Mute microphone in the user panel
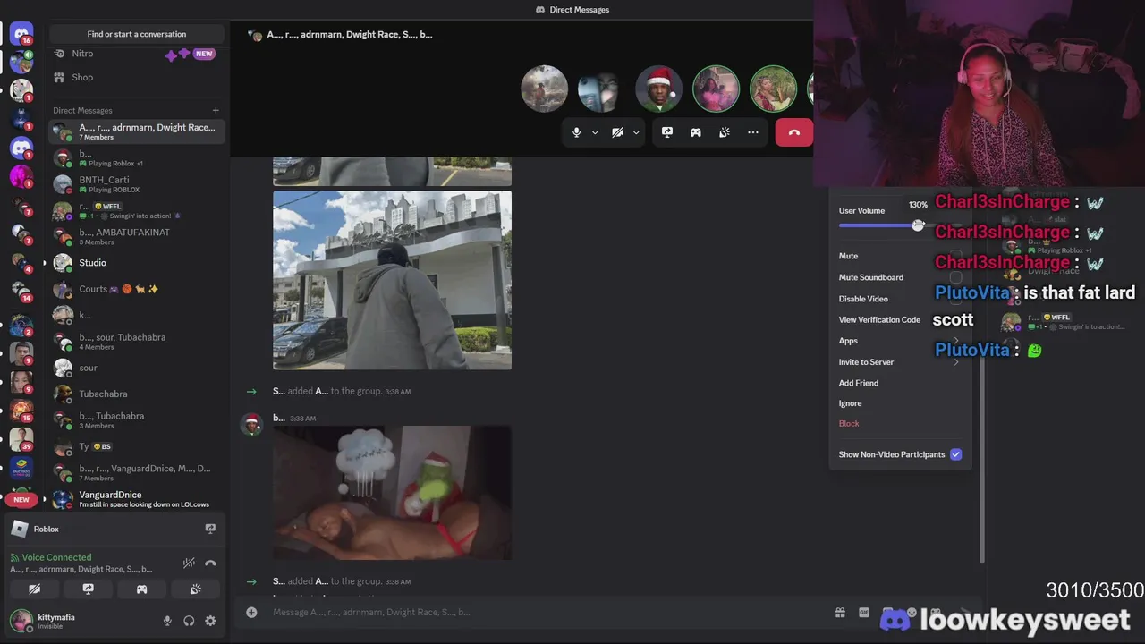The image size is (1145, 644). pyautogui.click(x=167, y=621)
